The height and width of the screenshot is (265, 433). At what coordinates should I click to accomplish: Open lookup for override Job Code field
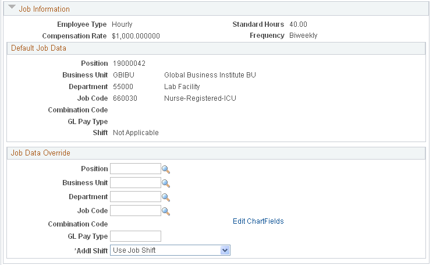click(x=166, y=211)
